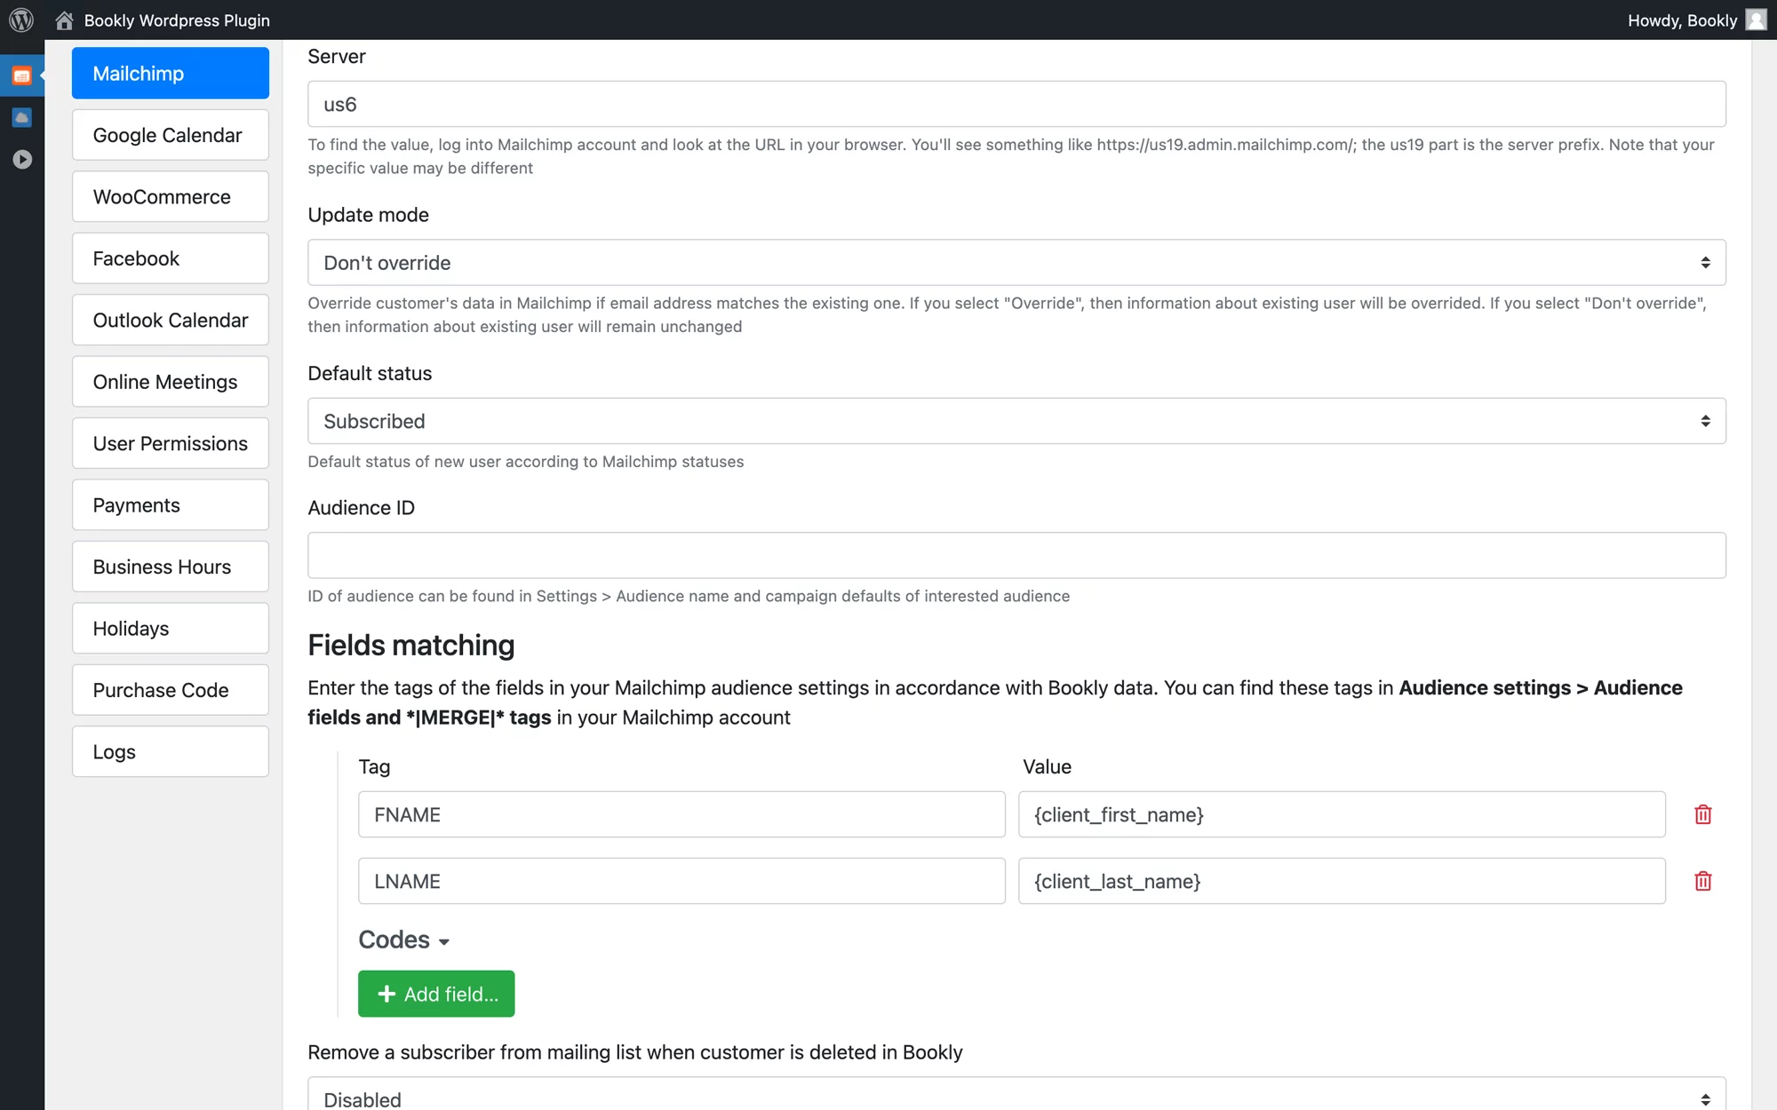
Task: Open Google Calendar settings
Action: pyautogui.click(x=171, y=135)
